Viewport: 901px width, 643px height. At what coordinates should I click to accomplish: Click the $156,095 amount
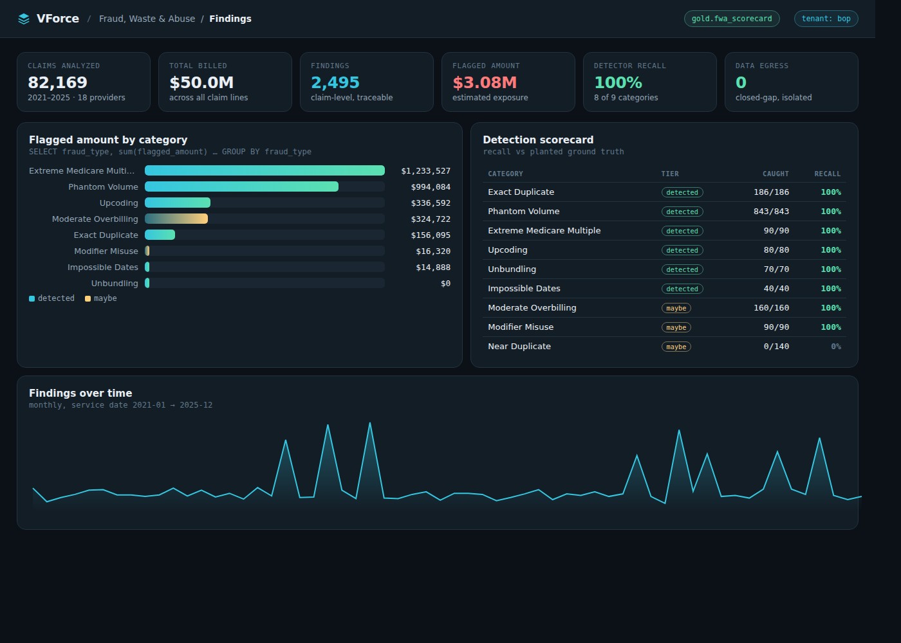pos(431,235)
